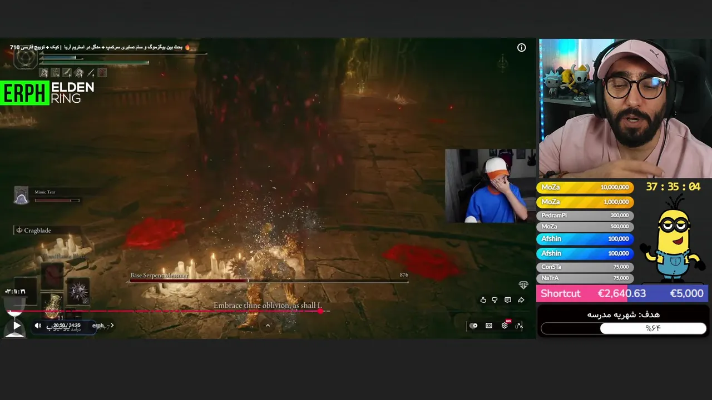Click the 876 damage number above the boss bar
Image resolution: width=712 pixels, height=400 pixels.
click(404, 275)
